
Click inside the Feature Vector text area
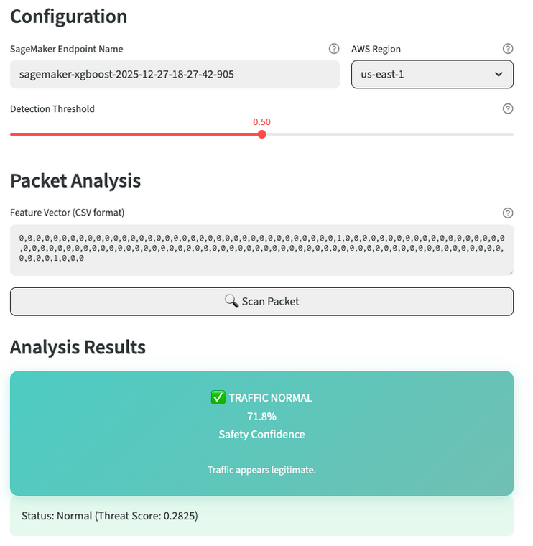261,249
